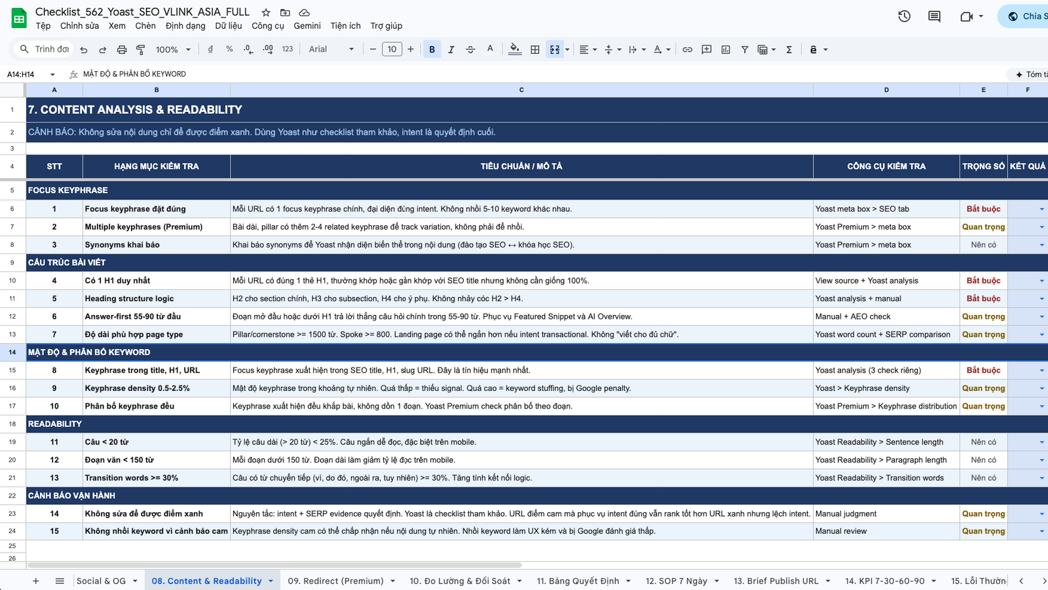Apply the percent format icon

coord(229,49)
